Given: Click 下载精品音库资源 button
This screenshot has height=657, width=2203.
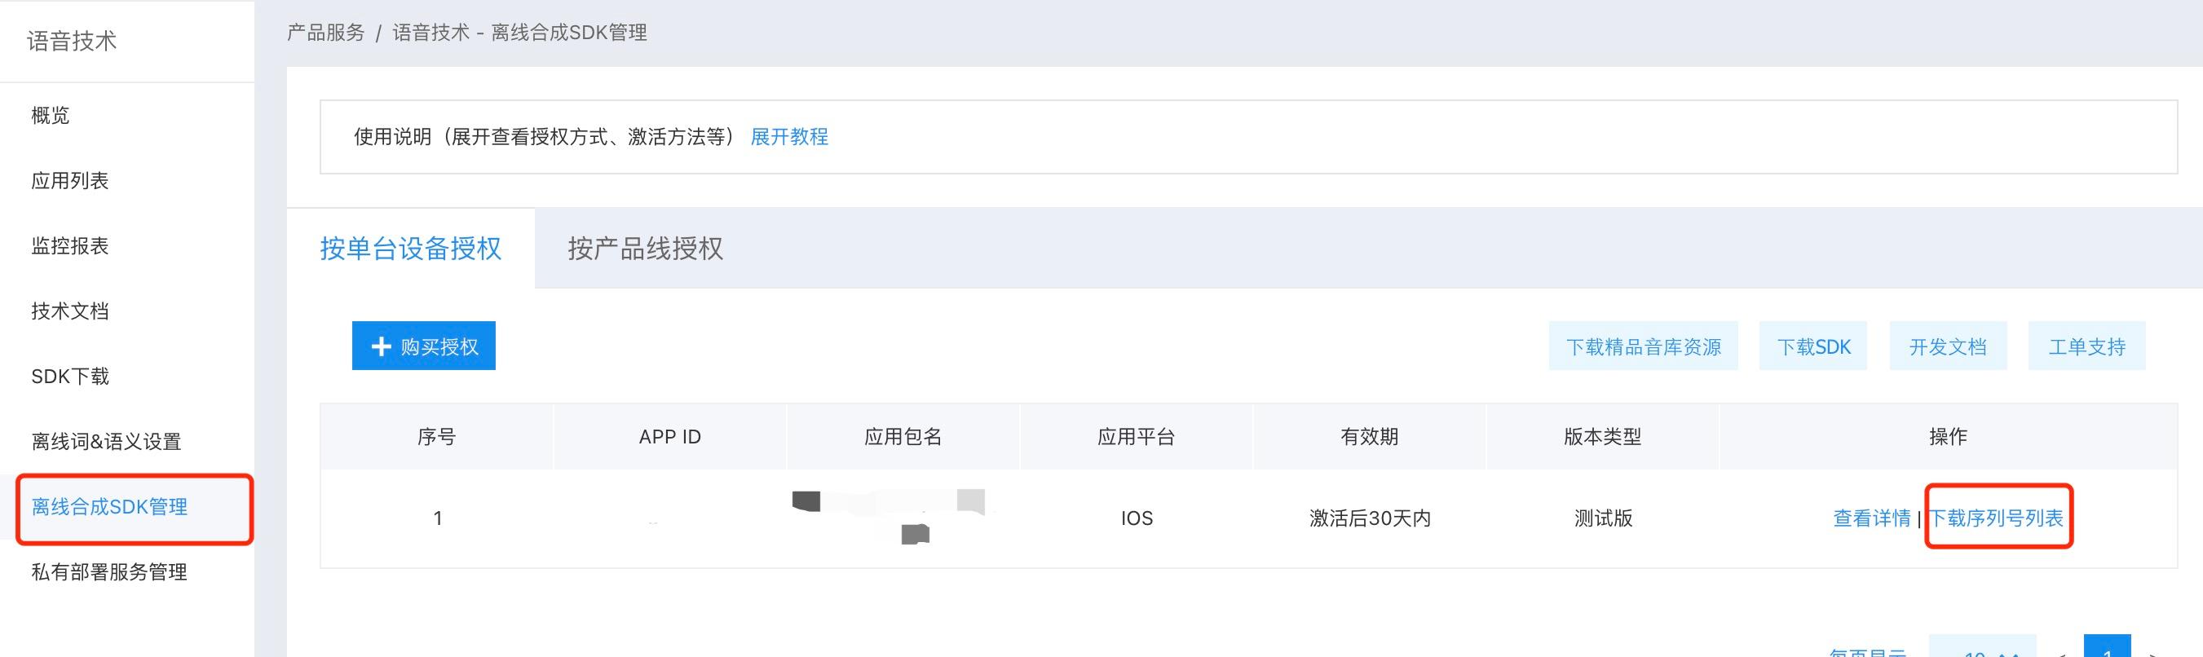Looking at the screenshot, I should [1643, 346].
